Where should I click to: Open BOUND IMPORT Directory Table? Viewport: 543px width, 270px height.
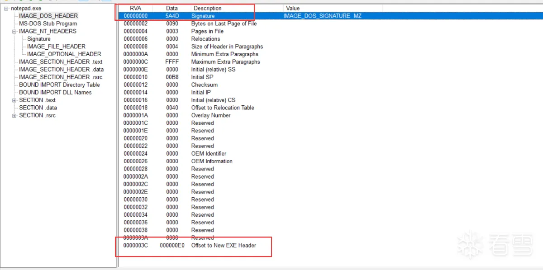(59, 85)
